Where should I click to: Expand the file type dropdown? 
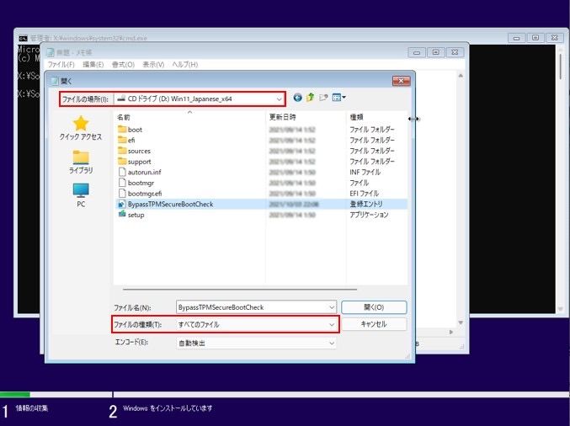click(x=332, y=324)
